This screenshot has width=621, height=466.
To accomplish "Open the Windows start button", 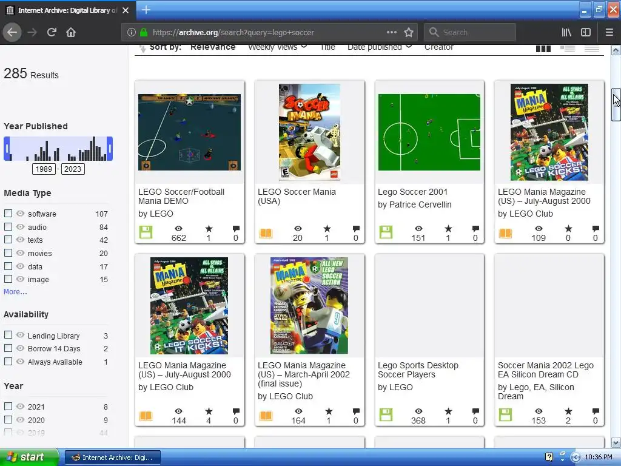I will pyautogui.click(x=29, y=457).
